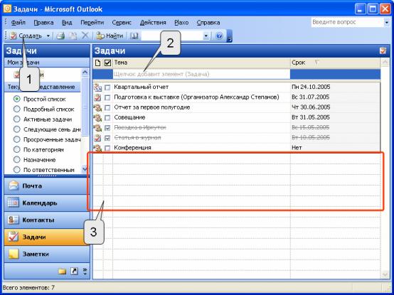Switch to Заметки pane

click(47, 254)
